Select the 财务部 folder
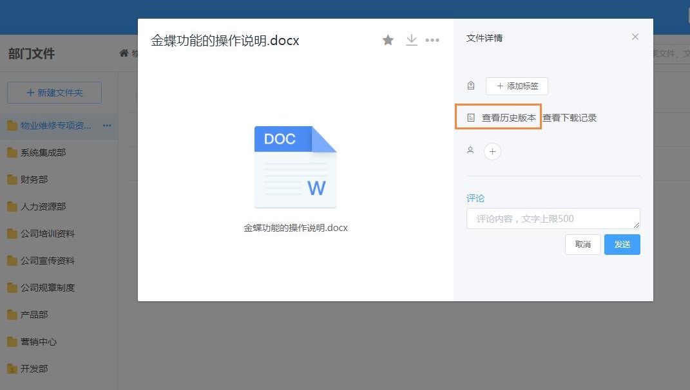 coord(34,180)
